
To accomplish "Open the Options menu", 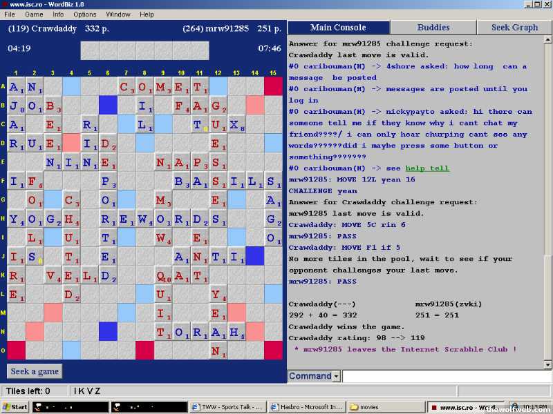I will (85, 14).
